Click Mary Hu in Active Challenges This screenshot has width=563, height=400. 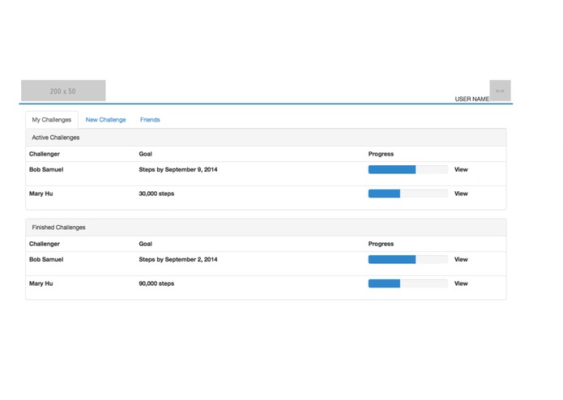[x=41, y=194]
